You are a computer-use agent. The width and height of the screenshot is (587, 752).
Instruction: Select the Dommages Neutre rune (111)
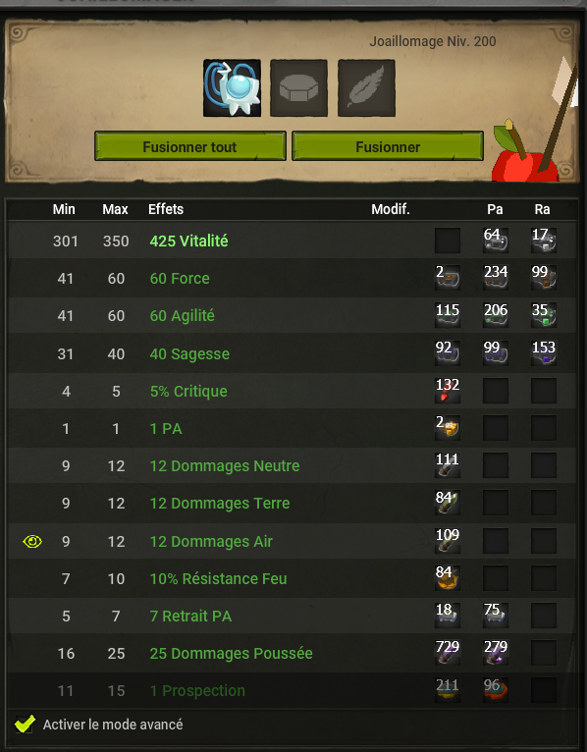(448, 465)
